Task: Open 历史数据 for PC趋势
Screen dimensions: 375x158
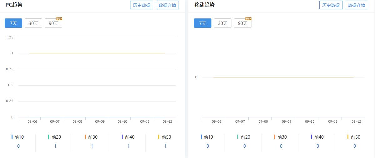Action: [x=142, y=5]
